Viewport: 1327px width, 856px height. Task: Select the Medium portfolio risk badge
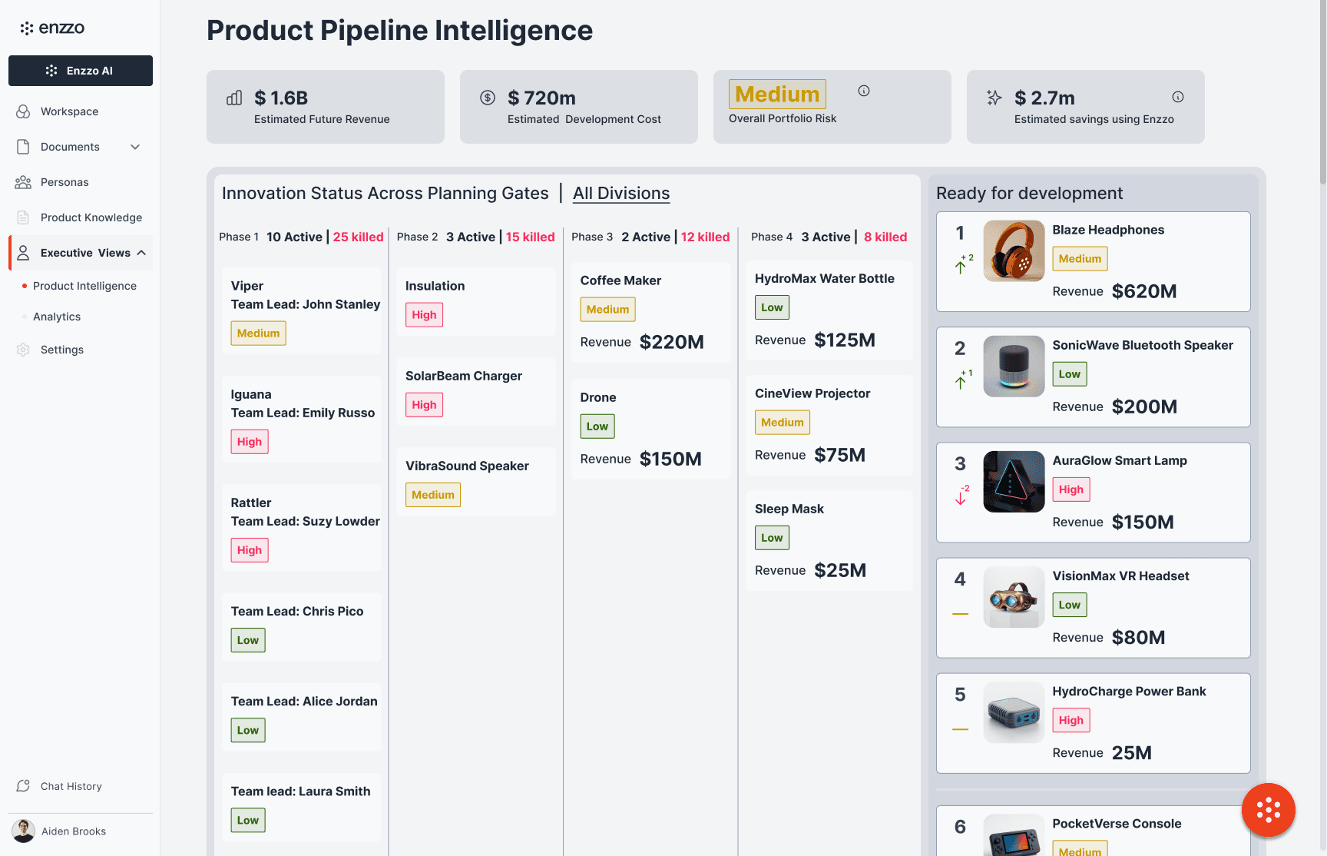[777, 95]
